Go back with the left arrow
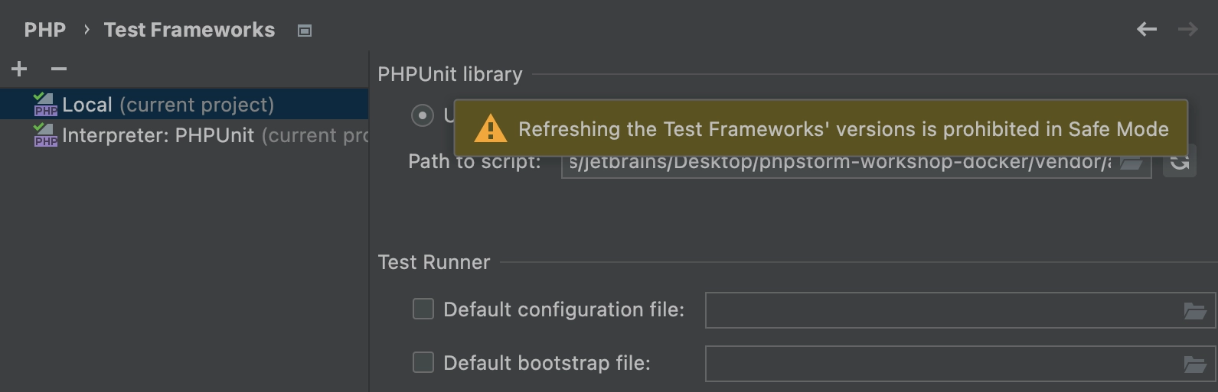 point(1147,30)
